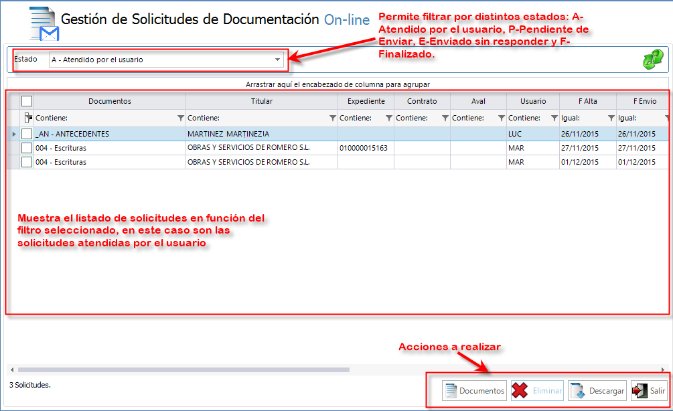Sort by F Alta column header
673x411 pixels.
click(587, 101)
